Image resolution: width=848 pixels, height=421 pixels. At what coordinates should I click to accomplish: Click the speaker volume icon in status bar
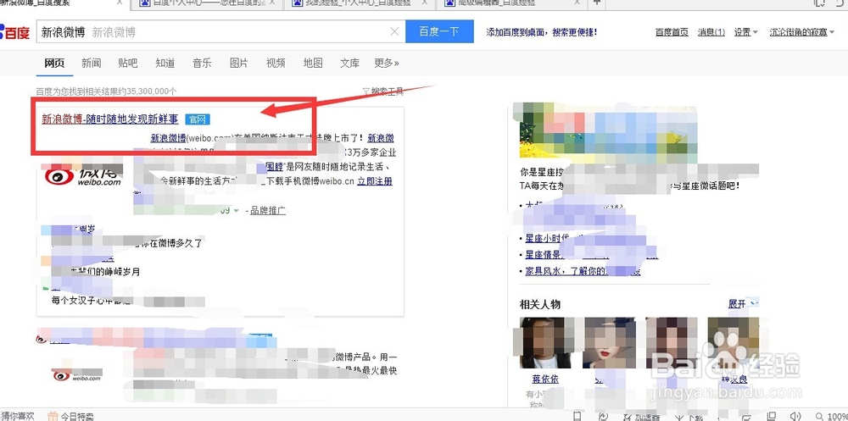click(794, 417)
